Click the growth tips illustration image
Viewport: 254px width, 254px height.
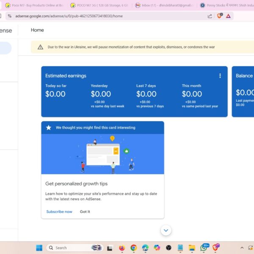pyautogui.click(x=103, y=154)
